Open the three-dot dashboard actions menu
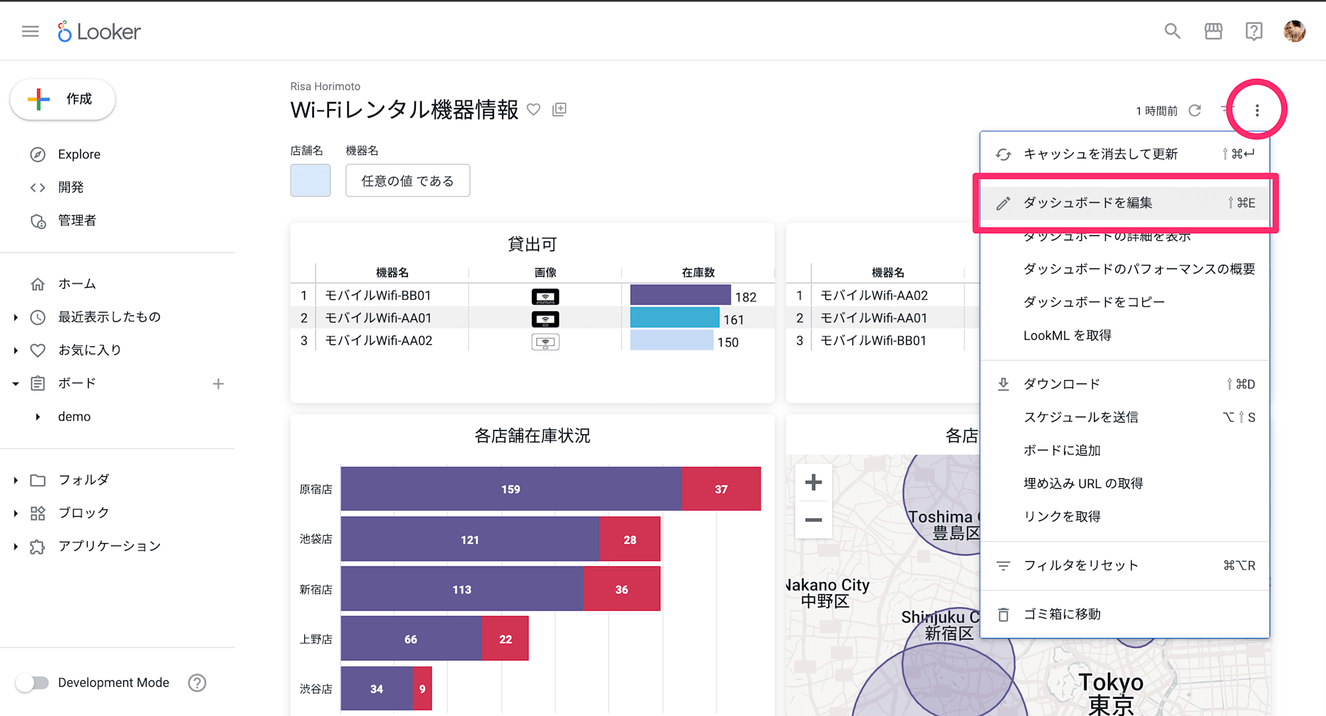The height and width of the screenshot is (716, 1326). [x=1257, y=111]
